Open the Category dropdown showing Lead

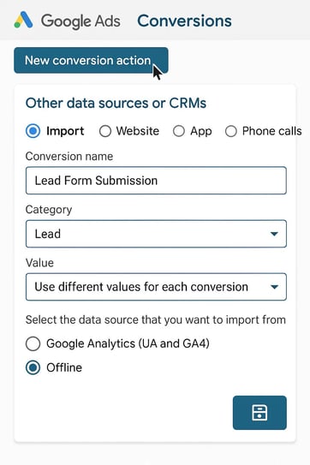(x=156, y=234)
